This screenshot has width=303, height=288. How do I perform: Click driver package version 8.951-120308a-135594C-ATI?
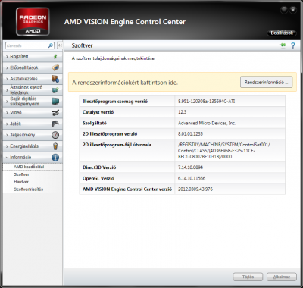[x=206, y=101]
